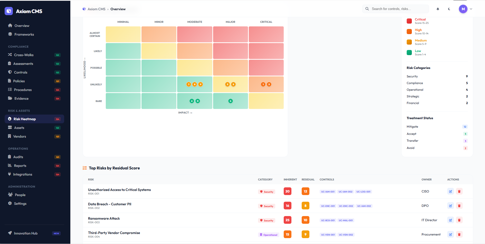Click the Settings gear icon
The image size is (485, 244).
pyautogui.click(x=10, y=204)
